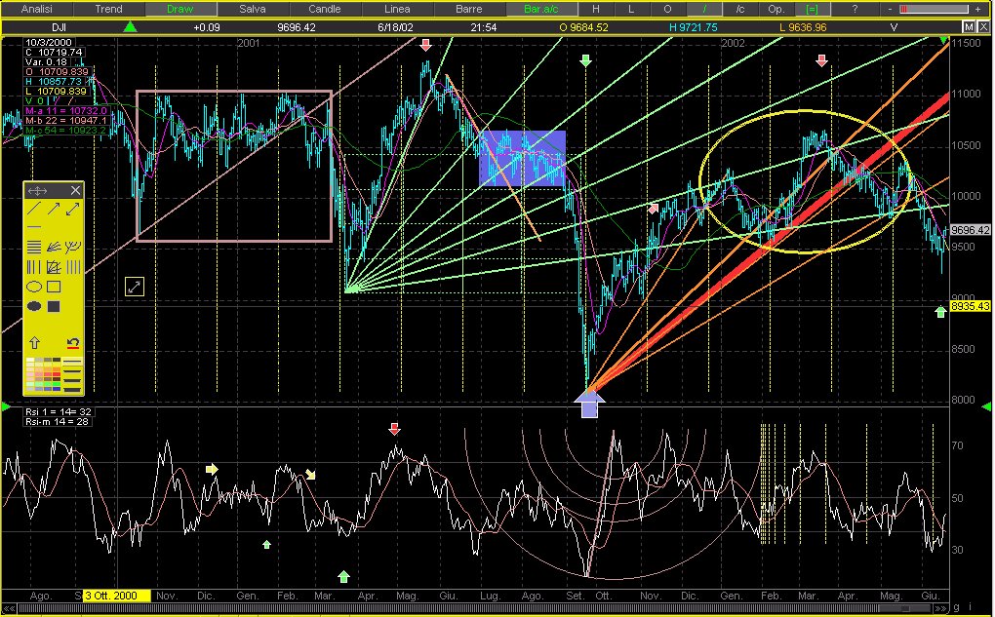Screen dimensions: 995x617
Task: Open the Trend menu
Action: pyautogui.click(x=108, y=9)
